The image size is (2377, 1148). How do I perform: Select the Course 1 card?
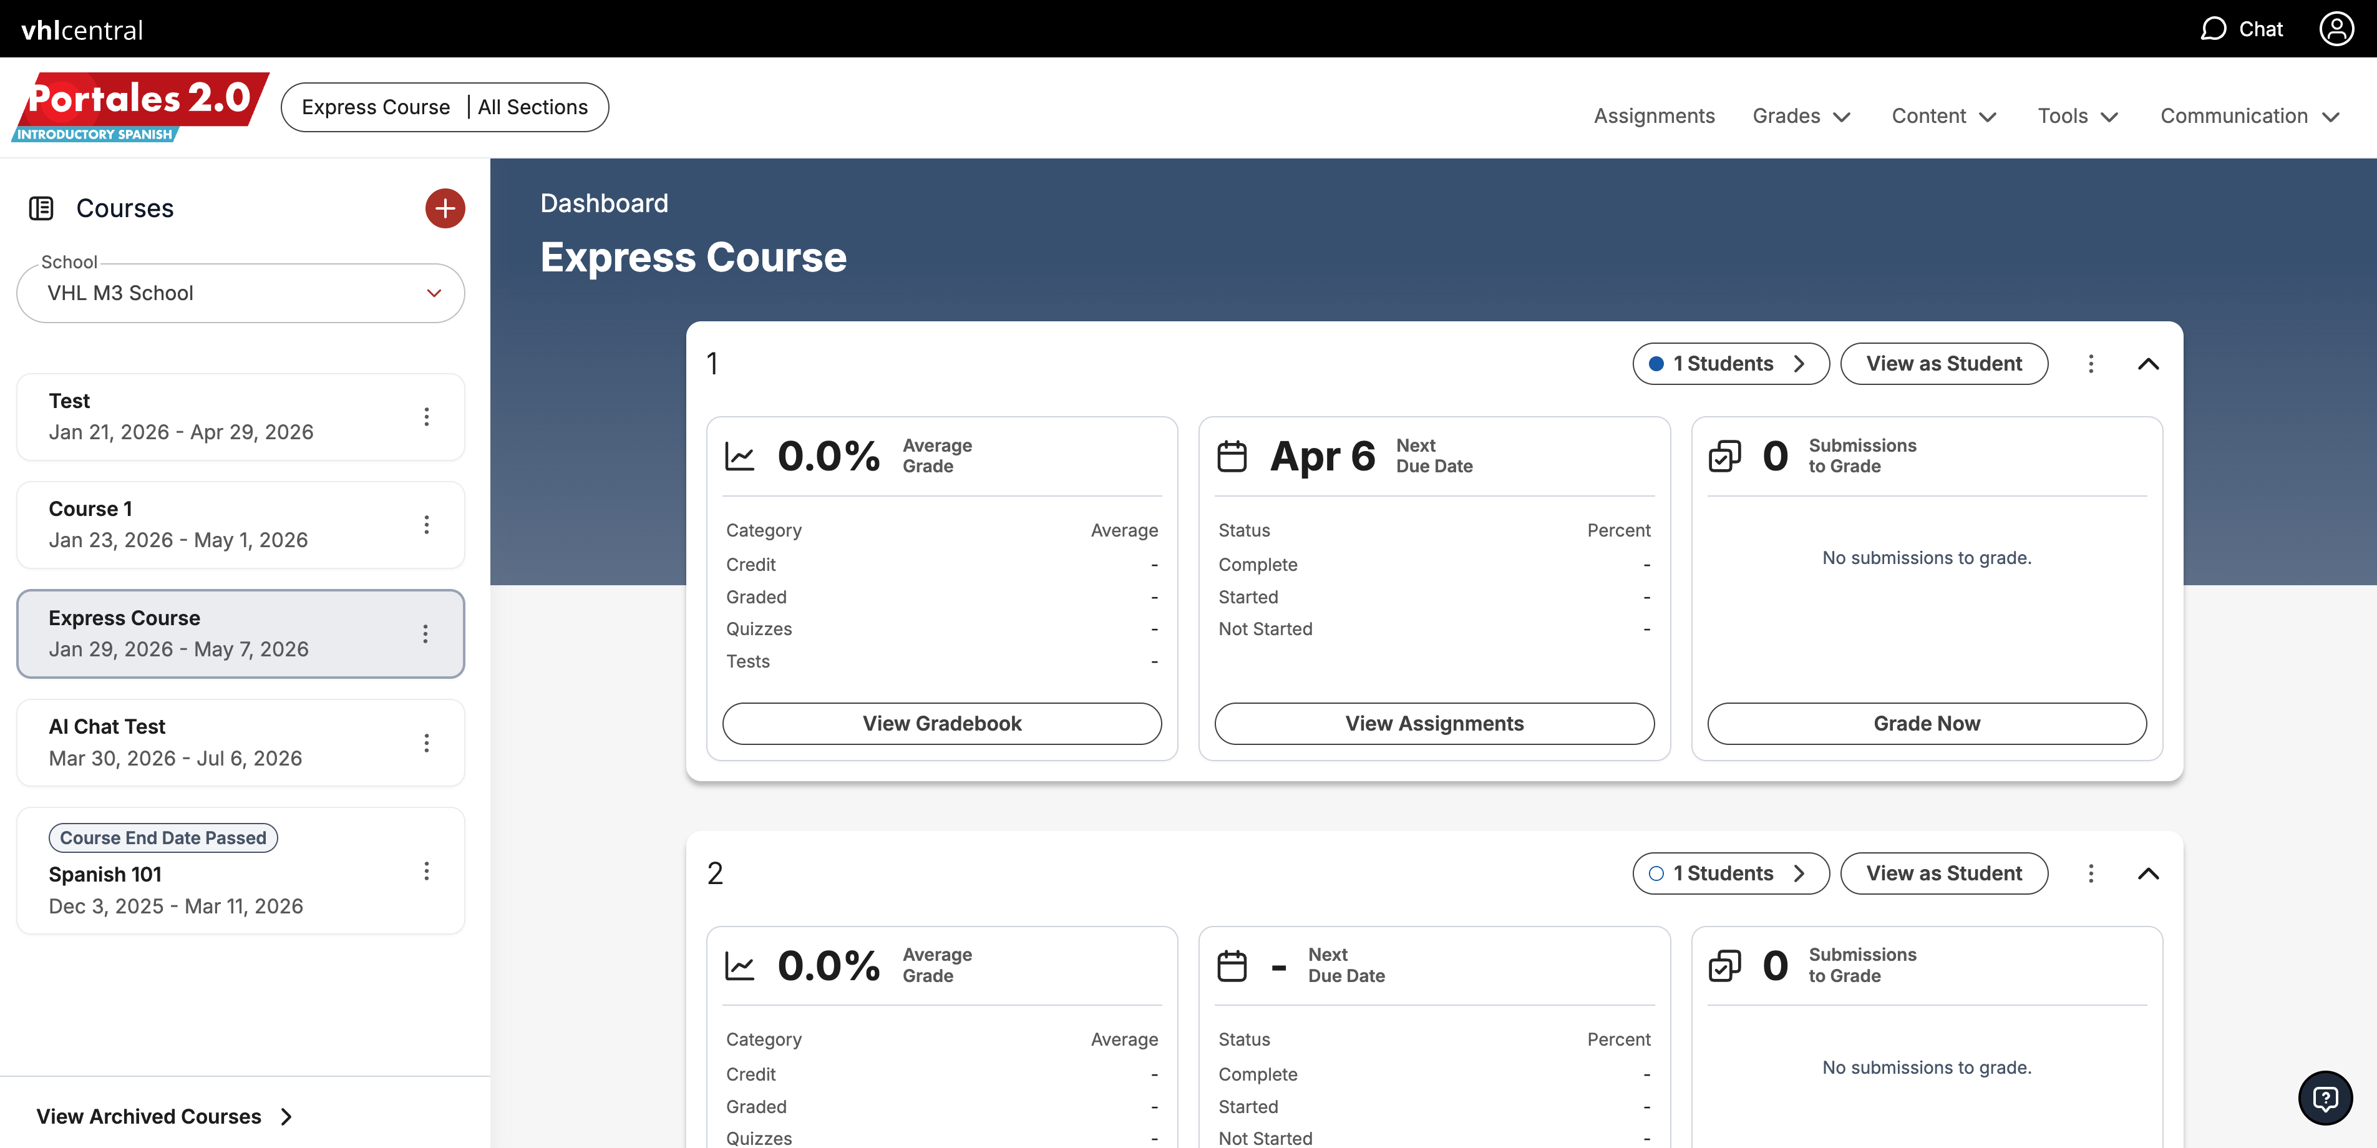[x=241, y=525]
